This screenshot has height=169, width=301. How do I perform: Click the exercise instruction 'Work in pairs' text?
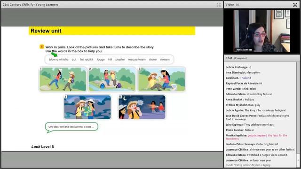pos(100,49)
